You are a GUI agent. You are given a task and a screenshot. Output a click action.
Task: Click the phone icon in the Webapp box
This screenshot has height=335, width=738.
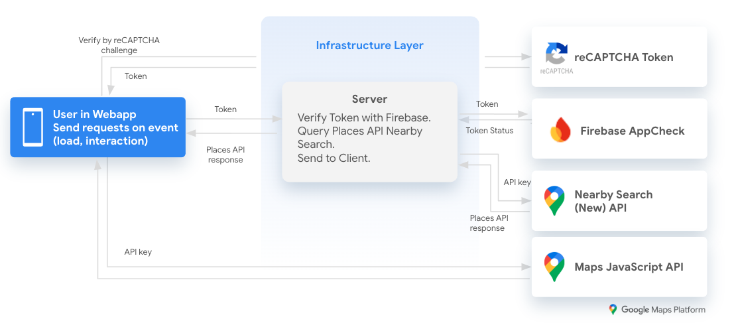click(x=32, y=127)
